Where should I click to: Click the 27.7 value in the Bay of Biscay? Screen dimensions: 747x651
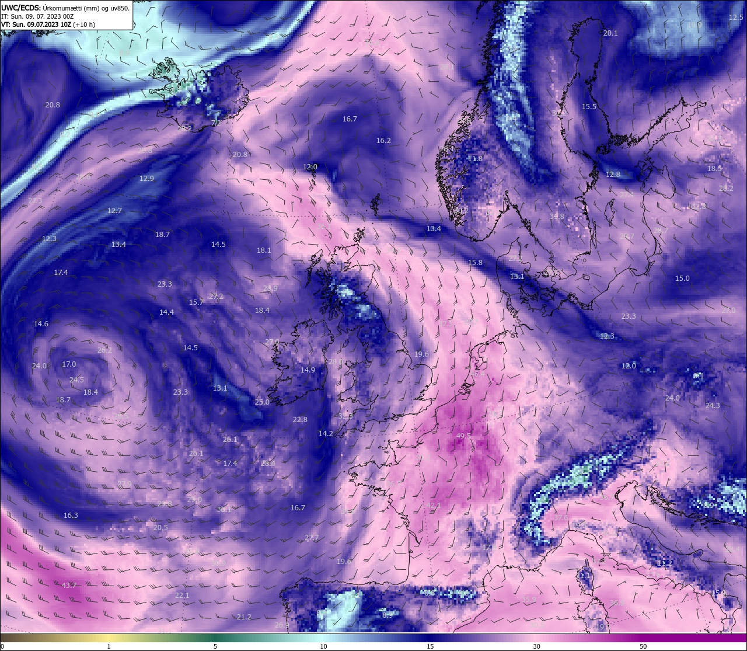coord(312,537)
